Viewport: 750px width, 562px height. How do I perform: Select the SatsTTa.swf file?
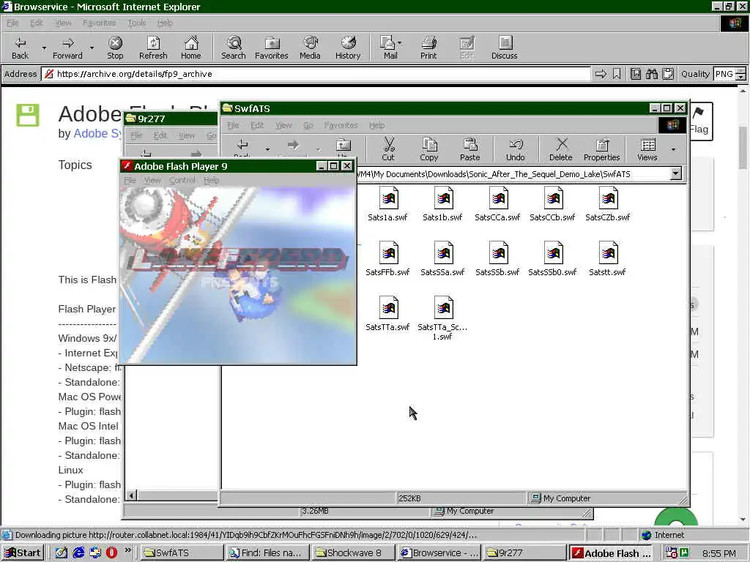(388, 314)
